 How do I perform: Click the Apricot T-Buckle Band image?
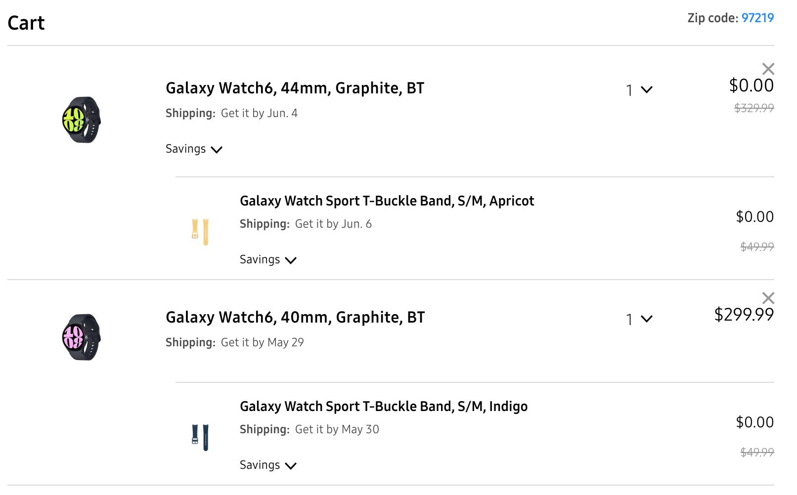[200, 232]
